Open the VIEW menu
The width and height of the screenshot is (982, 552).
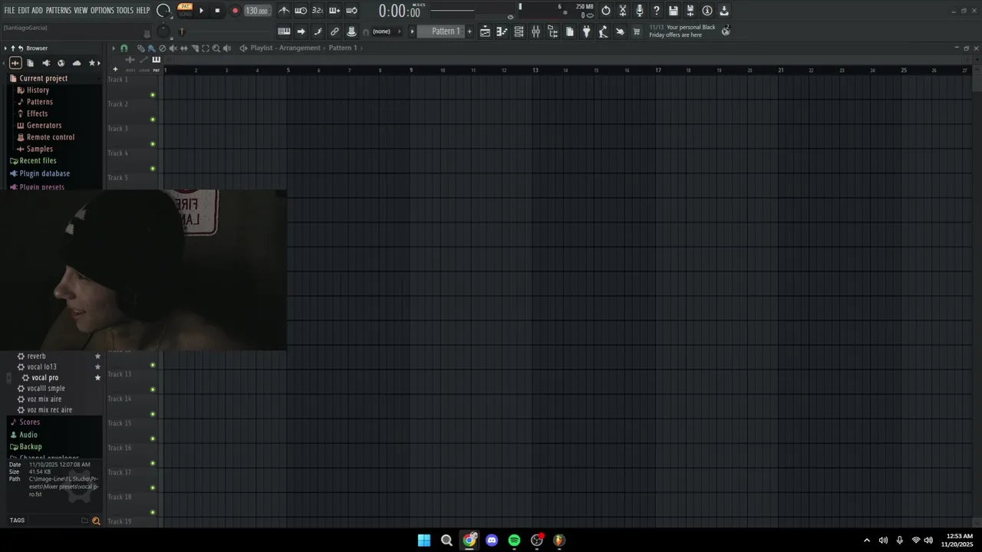click(x=81, y=11)
